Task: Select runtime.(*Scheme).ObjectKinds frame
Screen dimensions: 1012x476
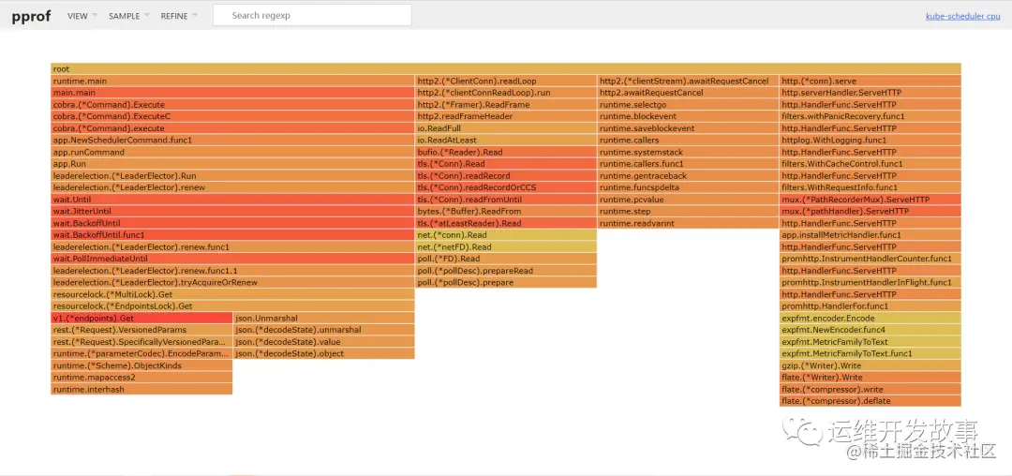Action: coord(141,365)
